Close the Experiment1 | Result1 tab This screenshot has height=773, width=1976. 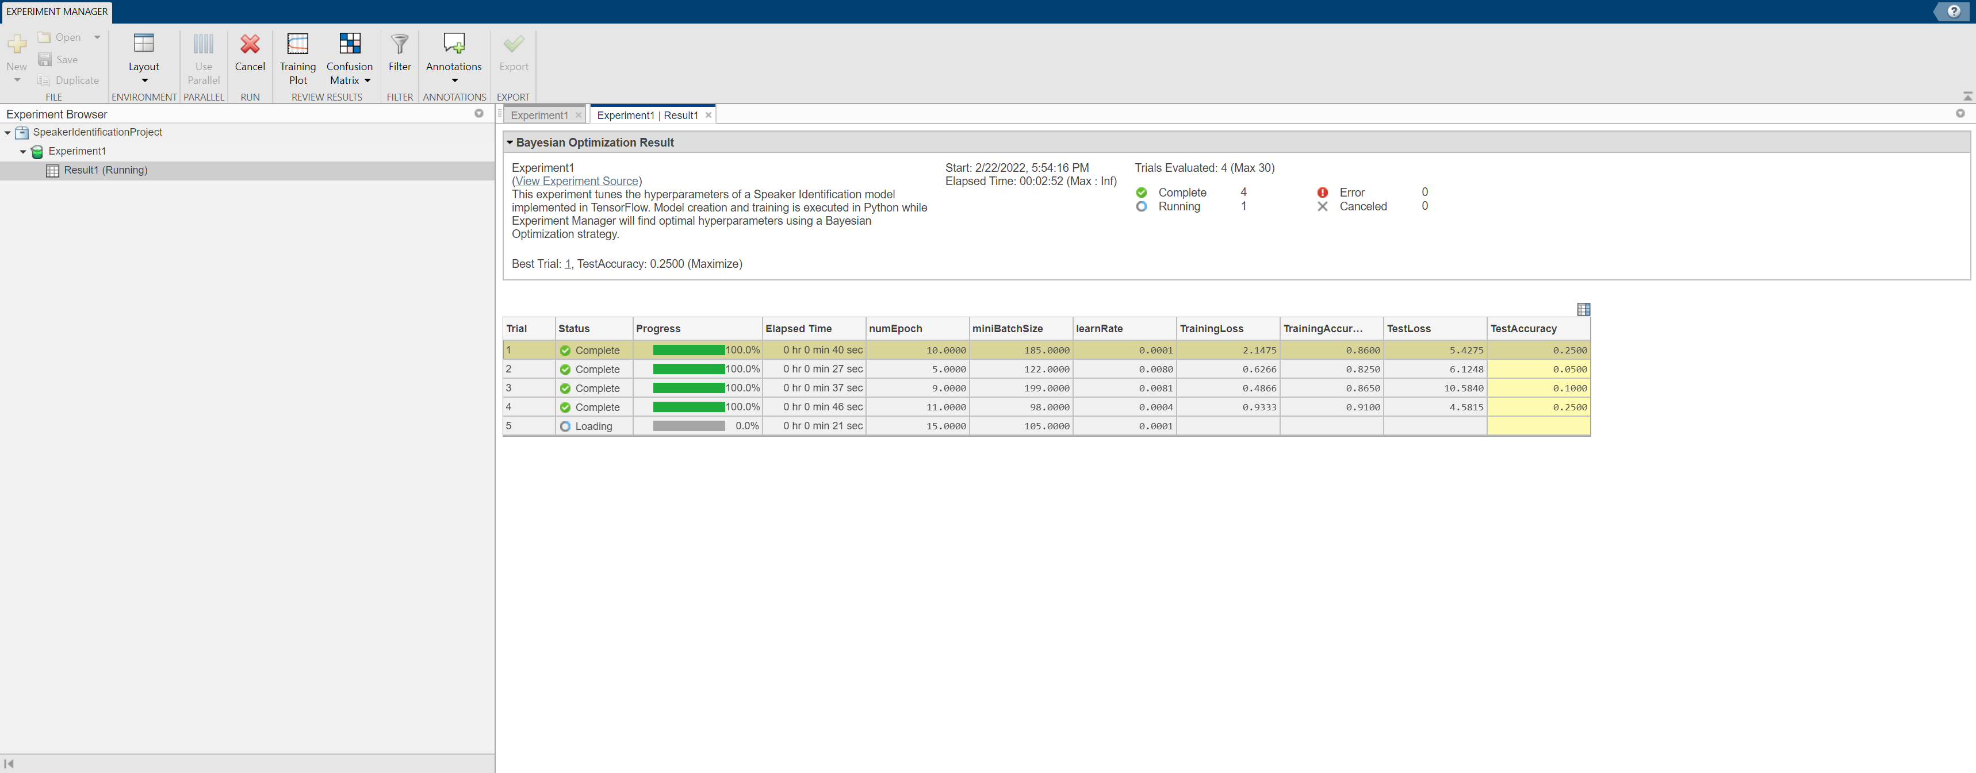(708, 115)
